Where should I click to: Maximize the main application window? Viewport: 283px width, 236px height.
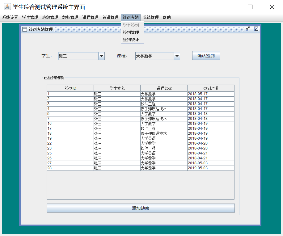250,7
